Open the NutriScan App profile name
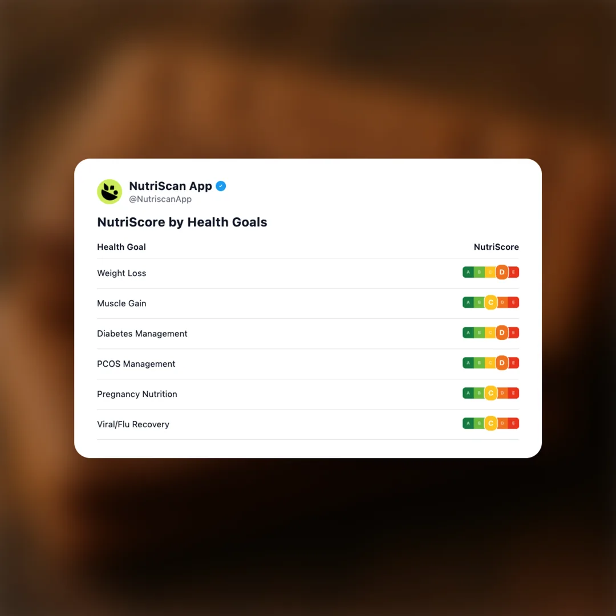Screen dimensions: 616x616 click(x=171, y=186)
